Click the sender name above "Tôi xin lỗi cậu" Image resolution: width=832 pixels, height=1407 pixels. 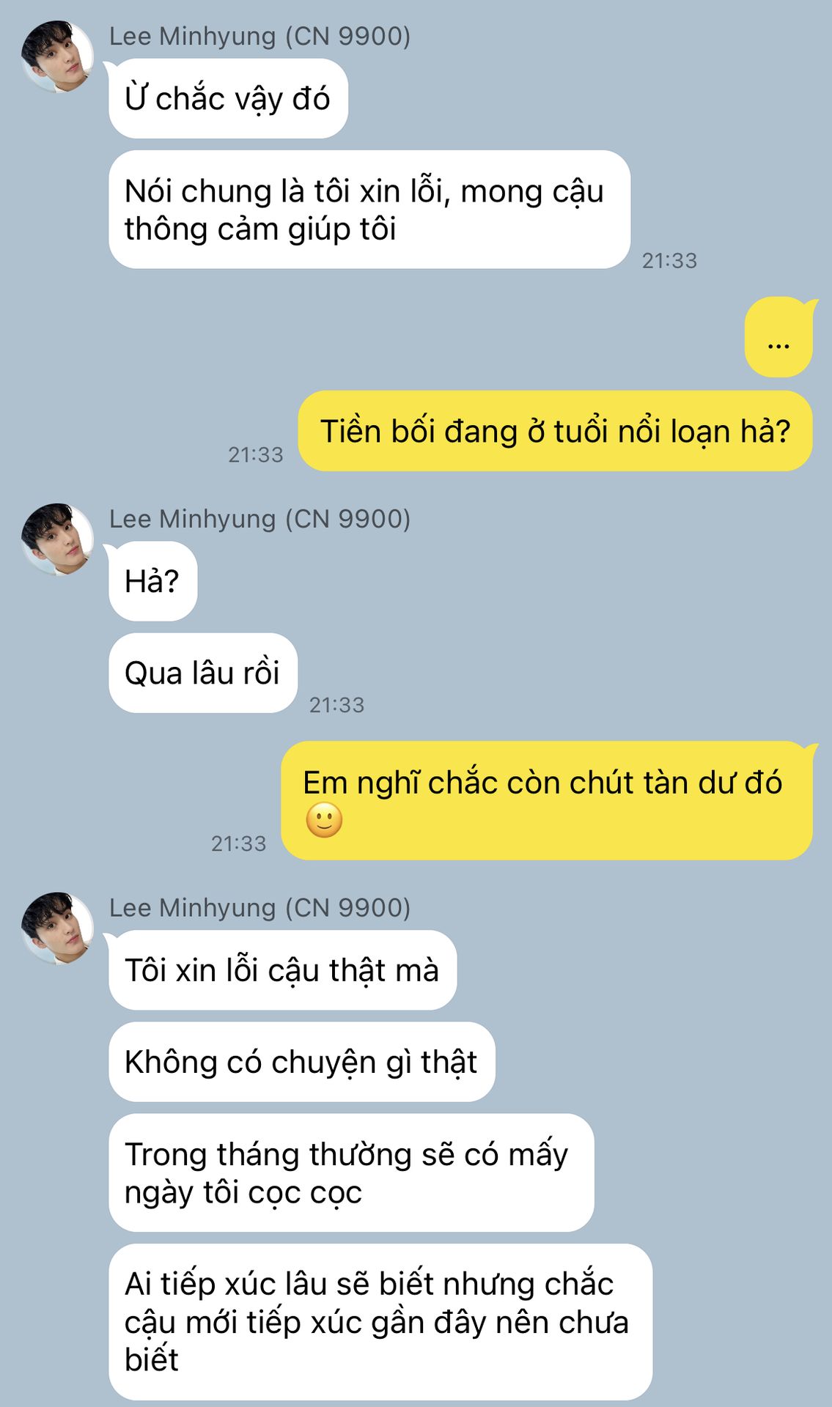259,907
